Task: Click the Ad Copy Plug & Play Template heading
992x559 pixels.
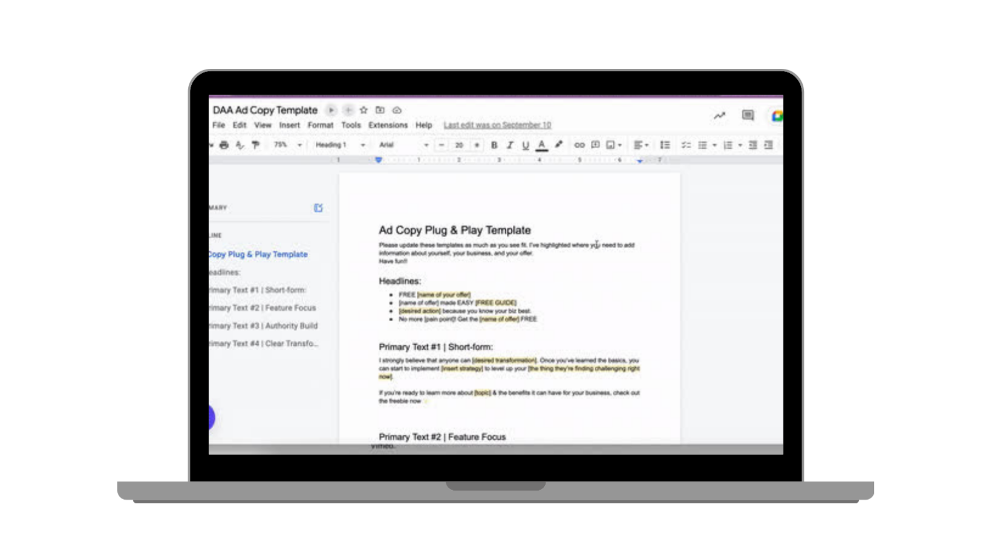Action: point(455,230)
